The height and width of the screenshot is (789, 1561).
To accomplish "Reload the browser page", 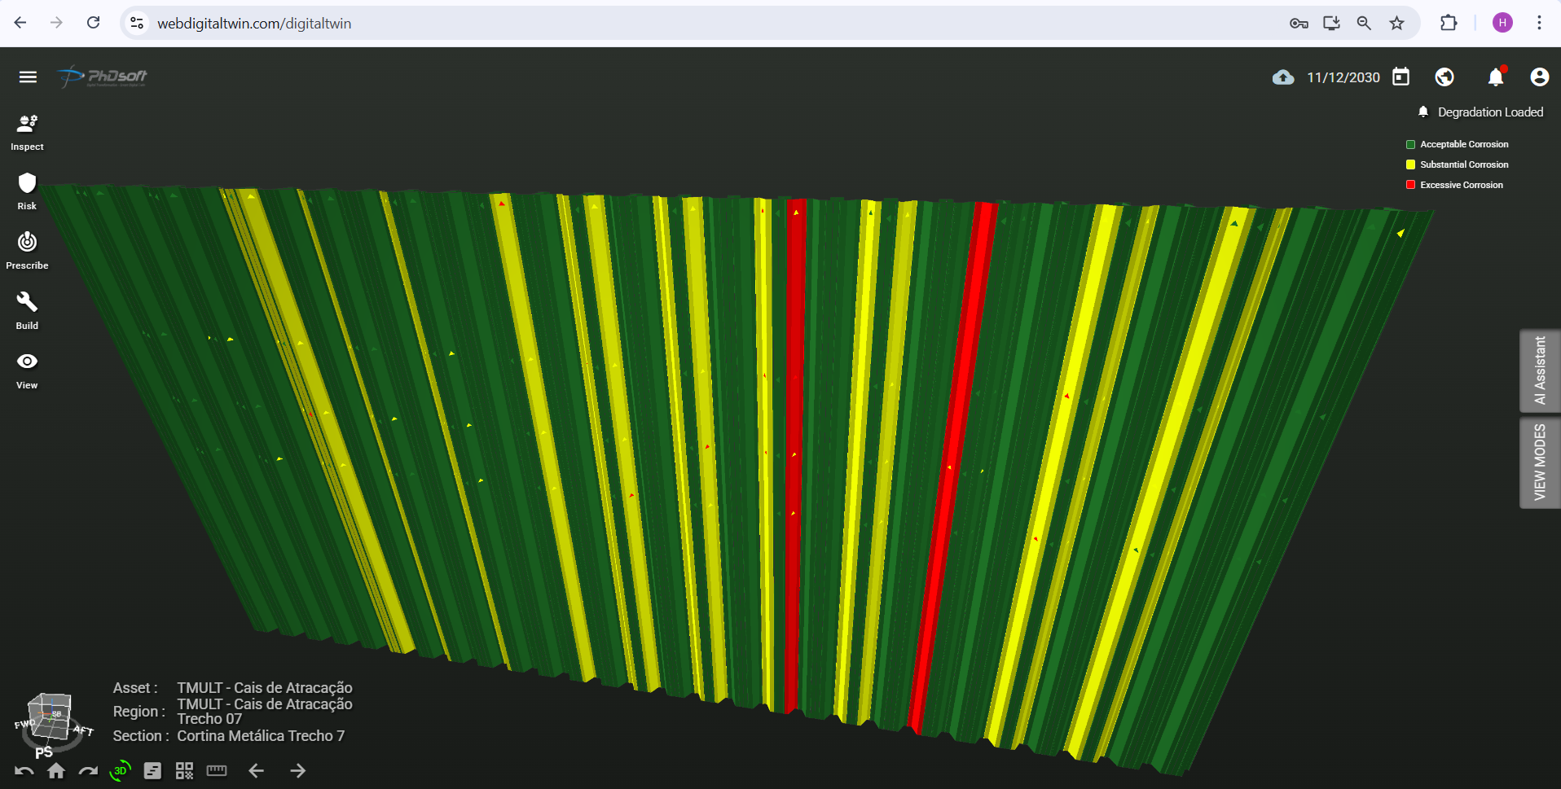I will click(x=94, y=23).
